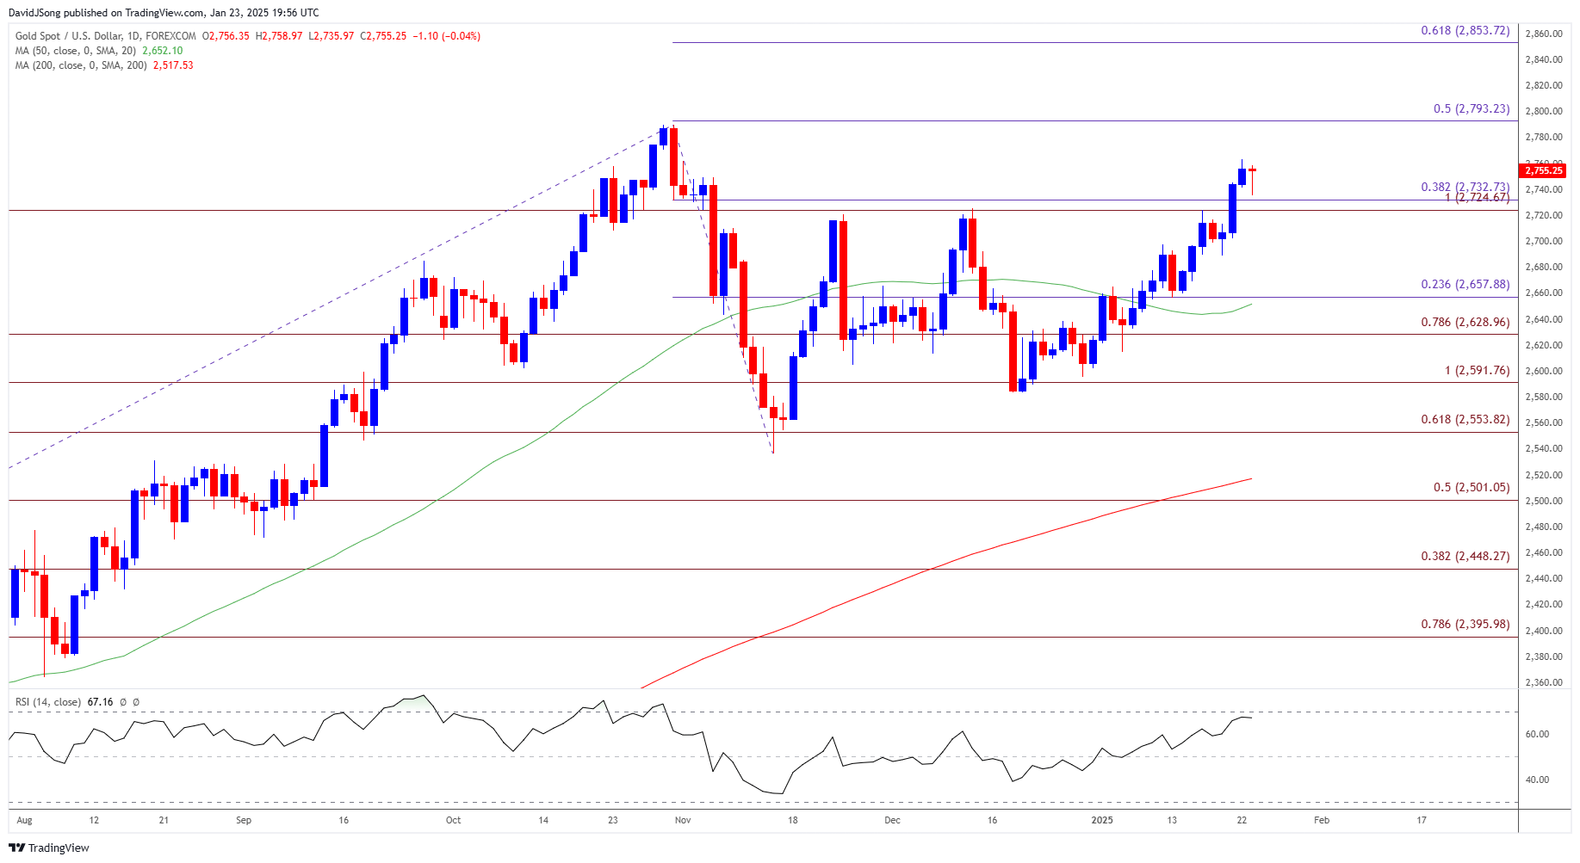The width and height of the screenshot is (1580, 863).
Task: Open the RSI (14, close) indicator legend
Action: click(x=48, y=702)
